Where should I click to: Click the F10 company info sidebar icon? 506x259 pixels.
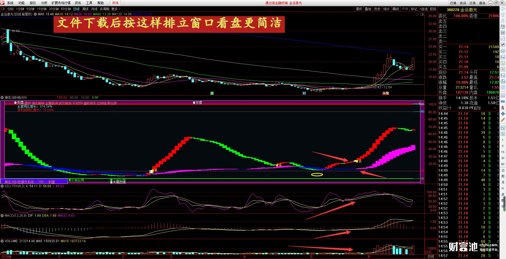point(503,57)
